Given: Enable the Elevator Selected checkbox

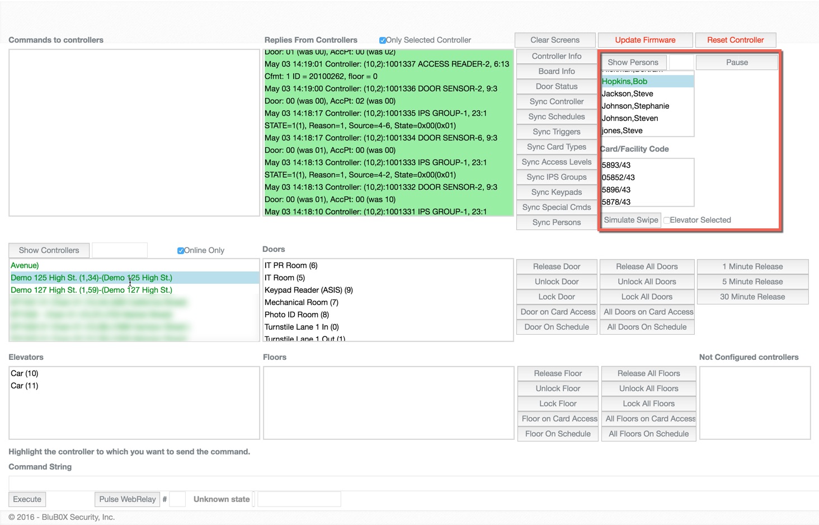Looking at the screenshot, I should [x=666, y=221].
